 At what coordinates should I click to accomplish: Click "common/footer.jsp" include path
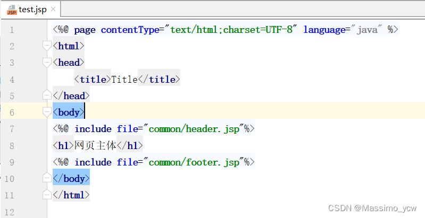pos(194,162)
